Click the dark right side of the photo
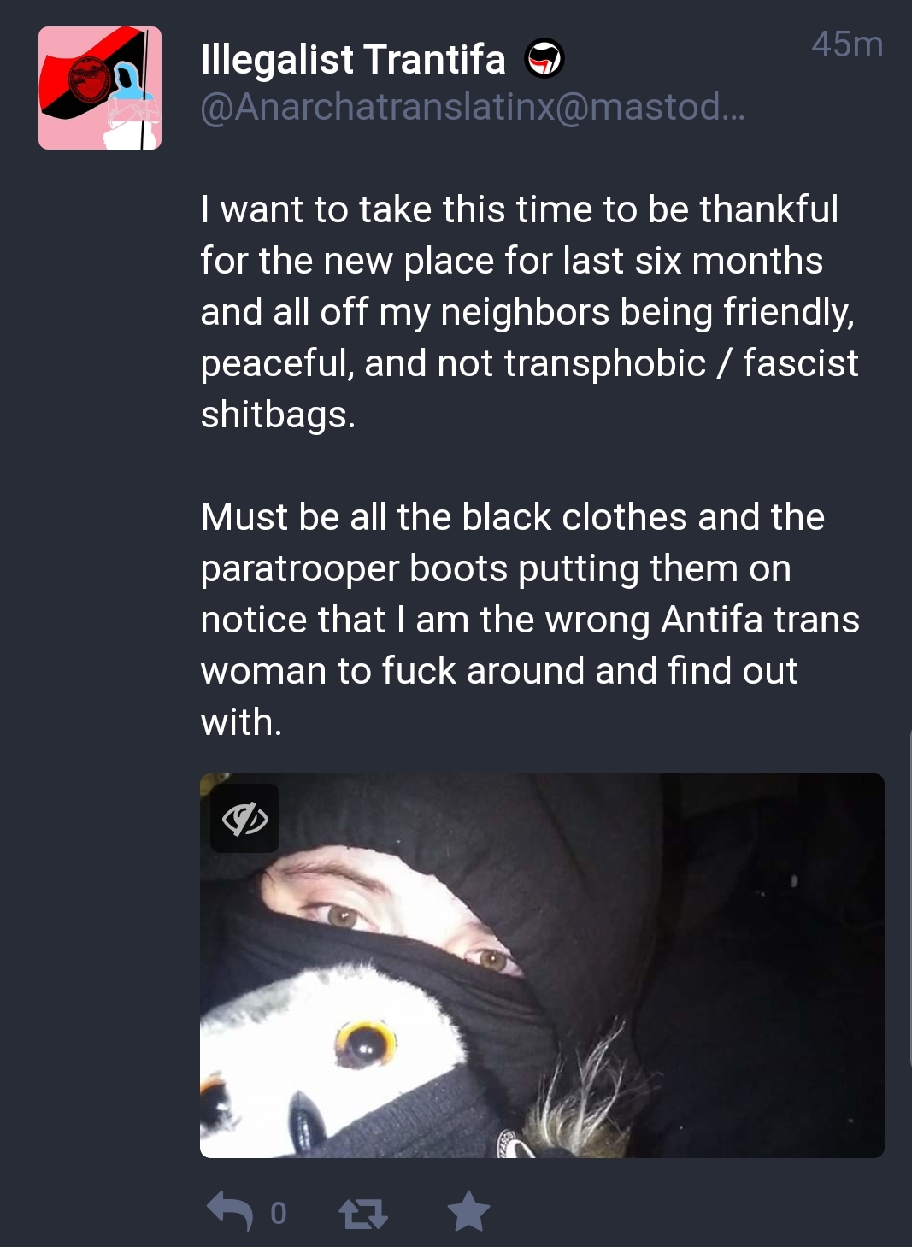 (x=769, y=966)
